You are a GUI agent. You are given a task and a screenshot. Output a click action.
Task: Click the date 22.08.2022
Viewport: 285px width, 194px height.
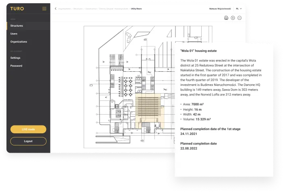coord(189,148)
